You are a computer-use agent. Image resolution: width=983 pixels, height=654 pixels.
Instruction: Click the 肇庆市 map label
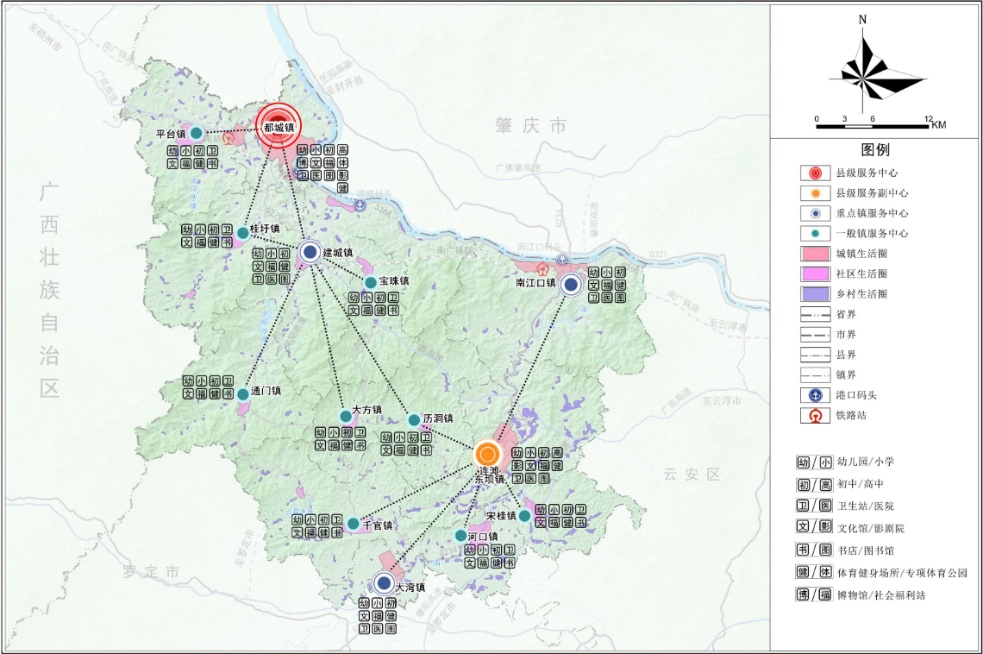[531, 126]
